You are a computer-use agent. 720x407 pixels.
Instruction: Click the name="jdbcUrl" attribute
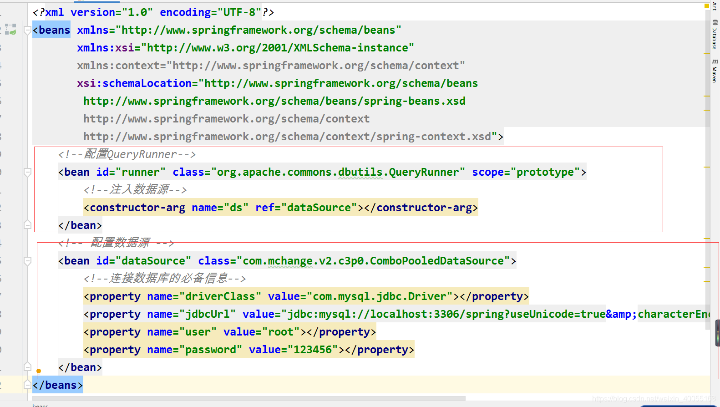tap(192, 314)
